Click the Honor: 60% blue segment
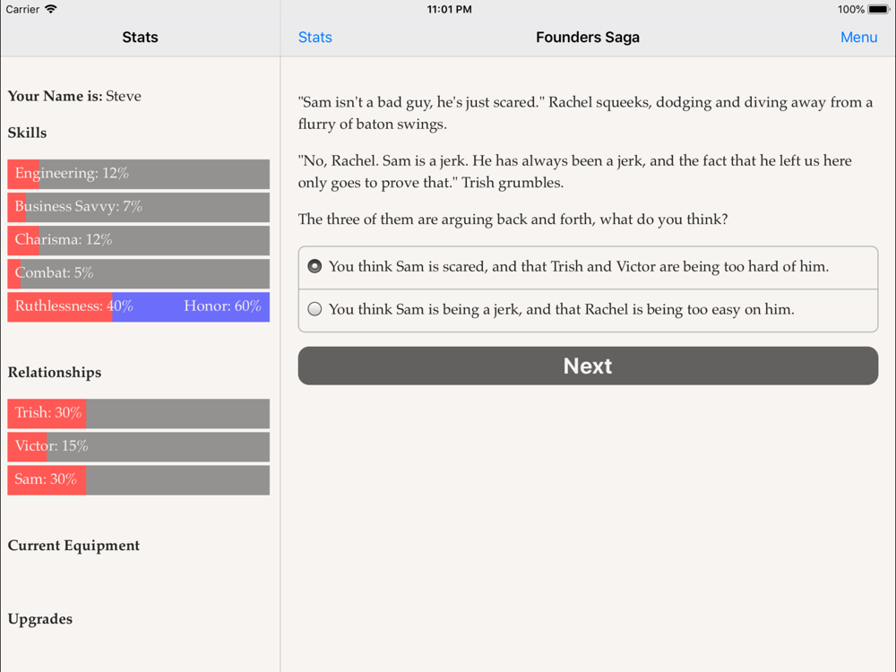 coord(191,306)
